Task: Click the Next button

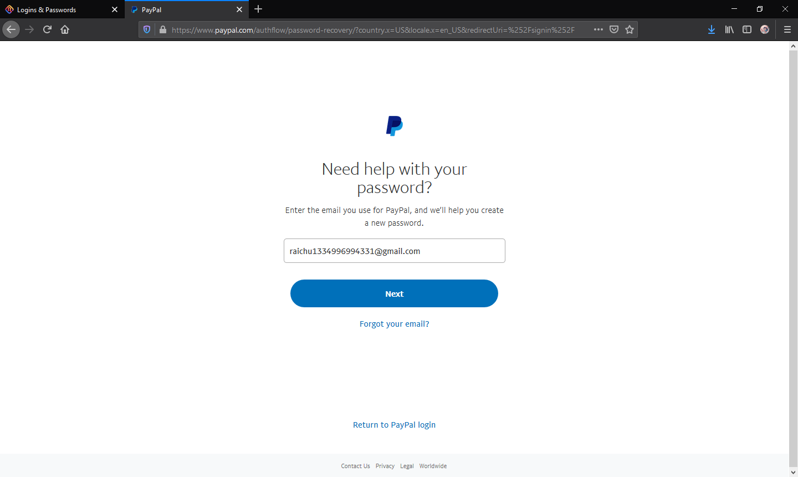Action: [394, 293]
